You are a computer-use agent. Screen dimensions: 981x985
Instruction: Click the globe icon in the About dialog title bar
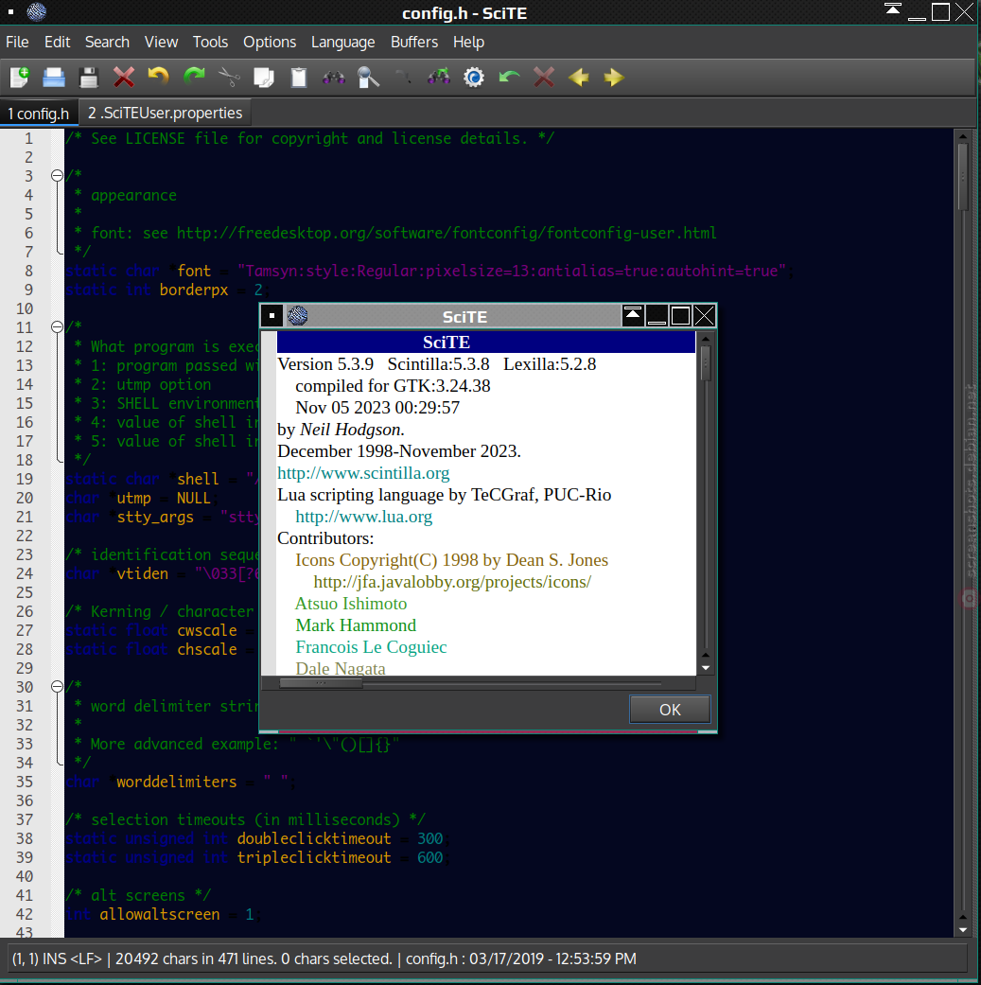[298, 315]
